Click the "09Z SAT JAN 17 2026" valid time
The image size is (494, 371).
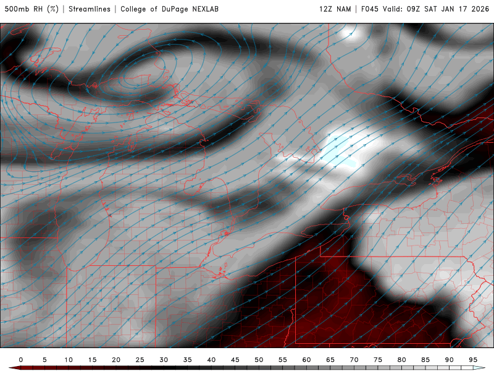click(448, 9)
